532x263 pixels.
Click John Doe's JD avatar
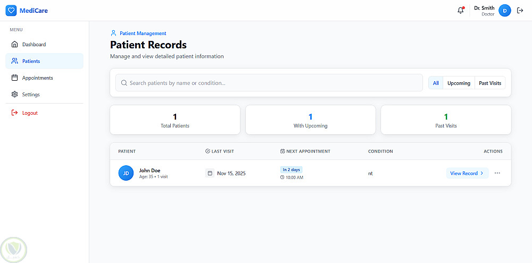click(x=126, y=173)
